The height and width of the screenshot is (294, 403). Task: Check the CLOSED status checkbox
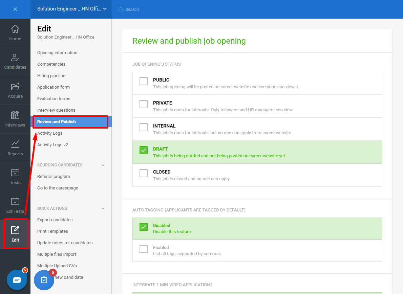tap(143, 173)
